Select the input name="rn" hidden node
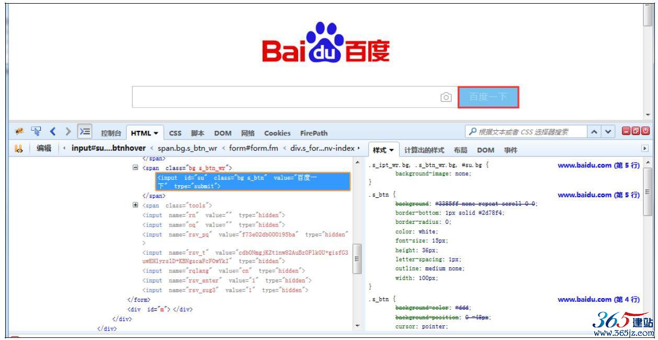This screenshot has height=340, width=658. (x=213, y=215)
